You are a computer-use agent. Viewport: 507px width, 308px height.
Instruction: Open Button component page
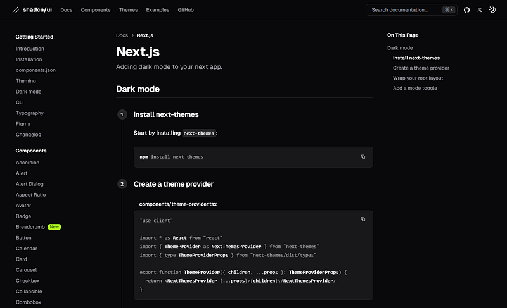pos(23,238)
